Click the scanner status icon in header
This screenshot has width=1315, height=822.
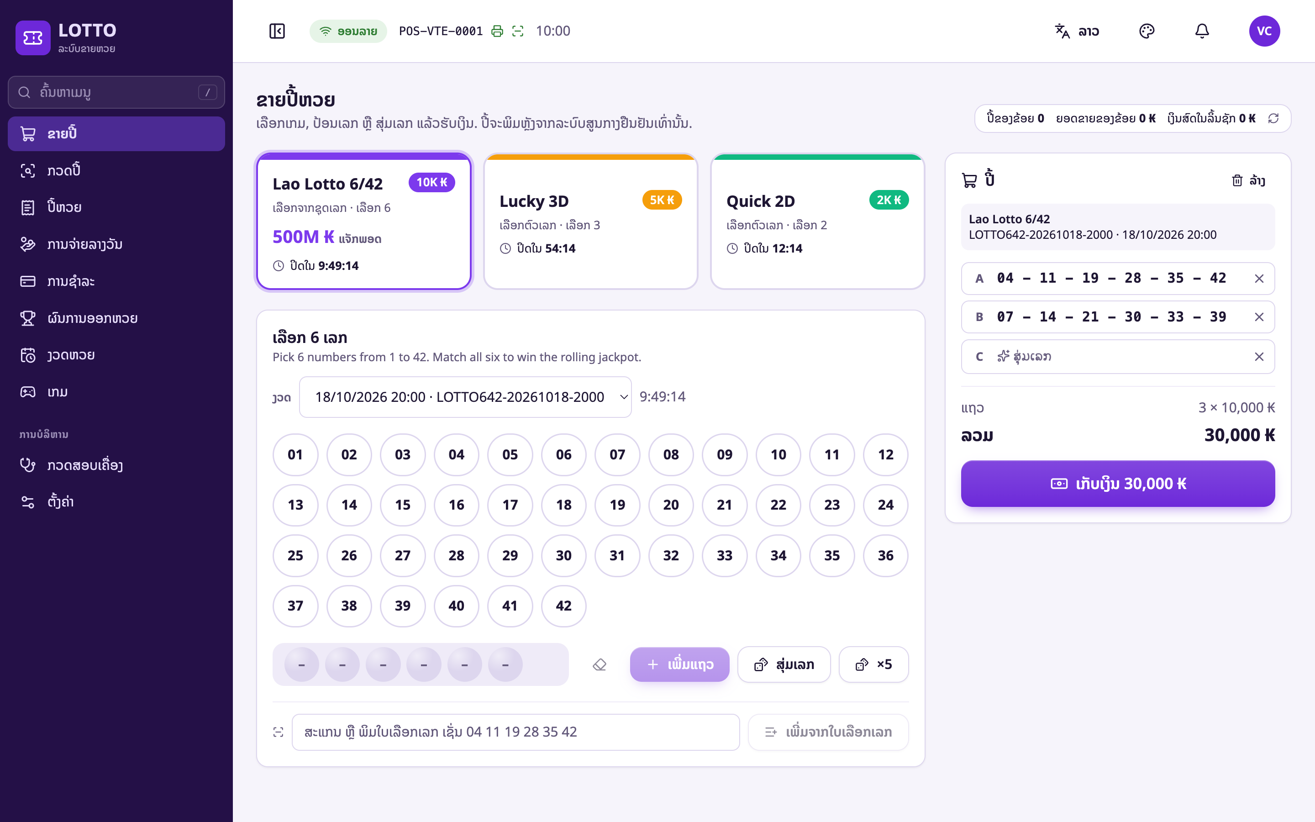[518, 31]
